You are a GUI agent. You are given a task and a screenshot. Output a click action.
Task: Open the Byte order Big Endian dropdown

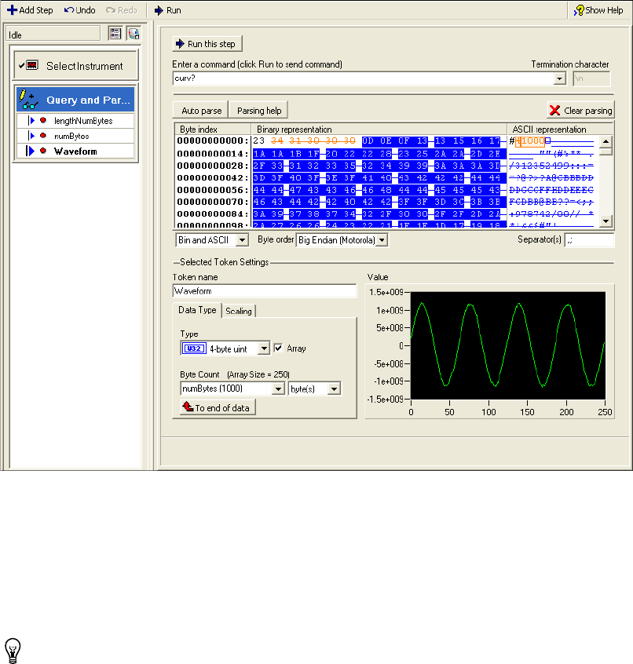click(x=382, y=240)
